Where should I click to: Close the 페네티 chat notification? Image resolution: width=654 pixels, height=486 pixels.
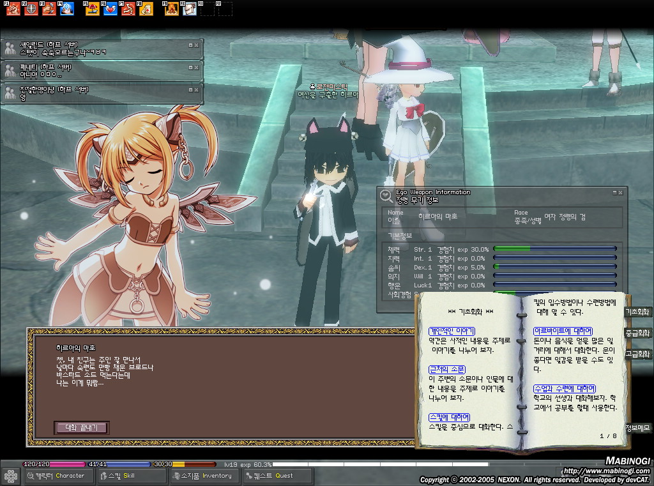coord(197,67)
